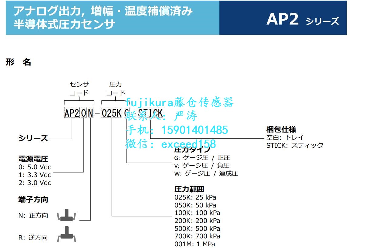This screenshot has width=366, height=249.
Task: Select the "025K: 25 kPa" range entry
Action: (195, 197)
